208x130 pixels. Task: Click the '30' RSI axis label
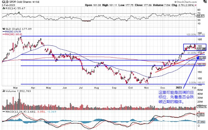[199, 20]
